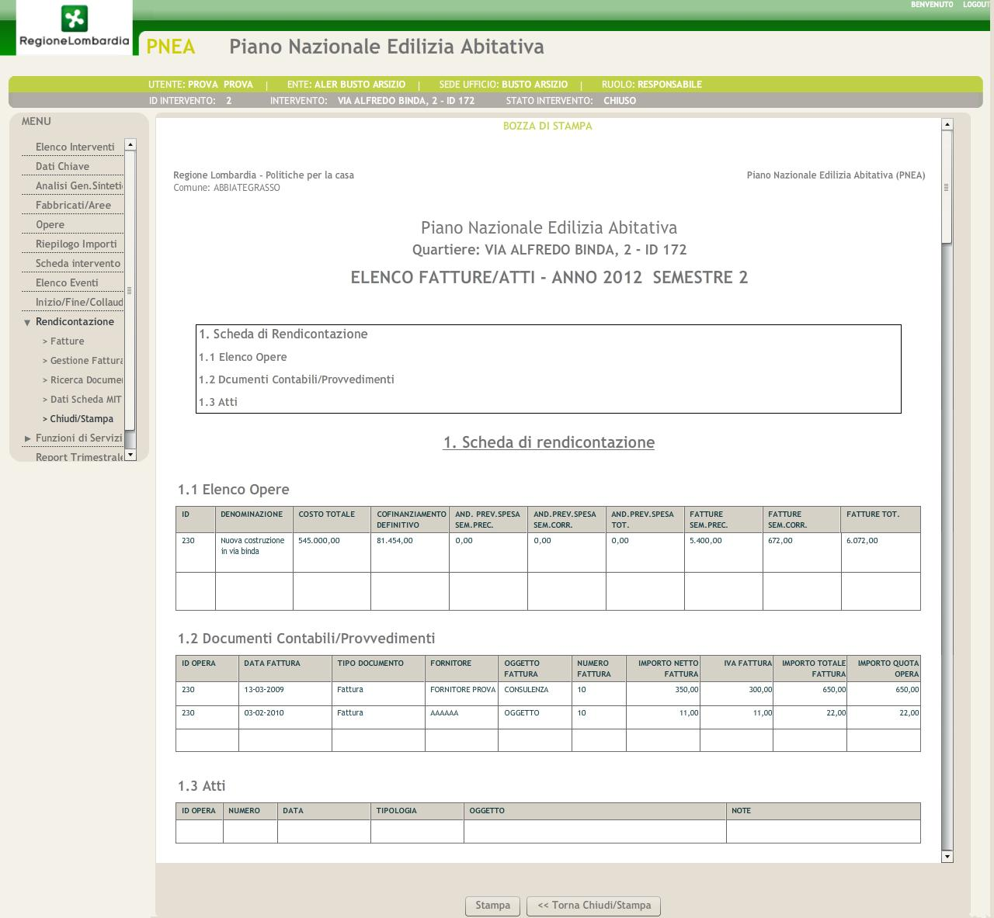Select Chiudi/Stampa submenu item
994x918 pixels.
tap(78, 418)
